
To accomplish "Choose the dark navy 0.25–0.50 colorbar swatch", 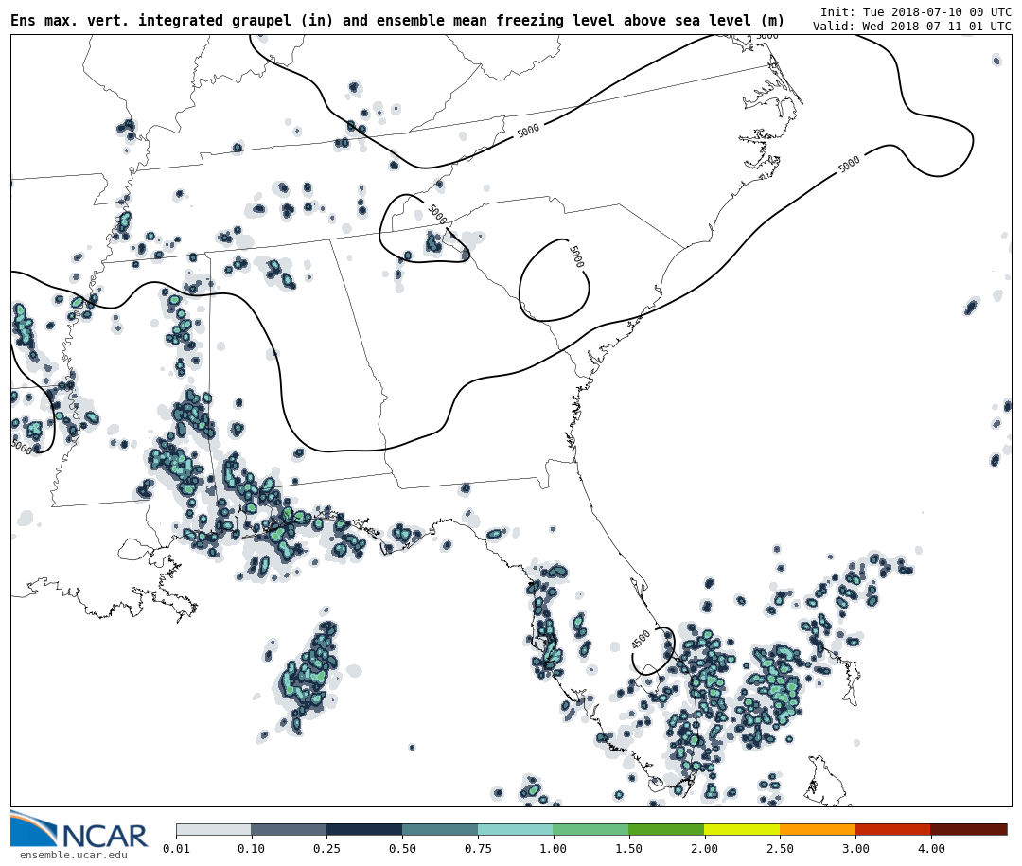I will click(364, 829).
